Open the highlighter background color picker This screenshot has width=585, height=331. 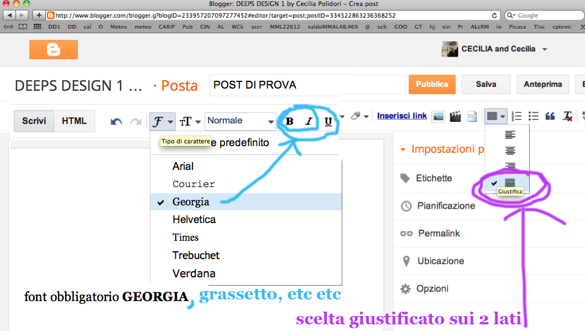359,116
